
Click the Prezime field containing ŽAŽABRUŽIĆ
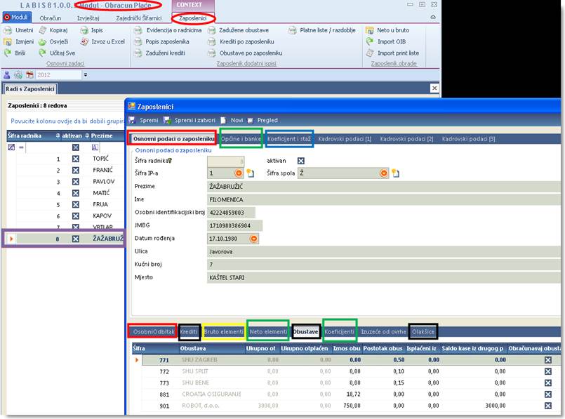(x=384, y=187)
